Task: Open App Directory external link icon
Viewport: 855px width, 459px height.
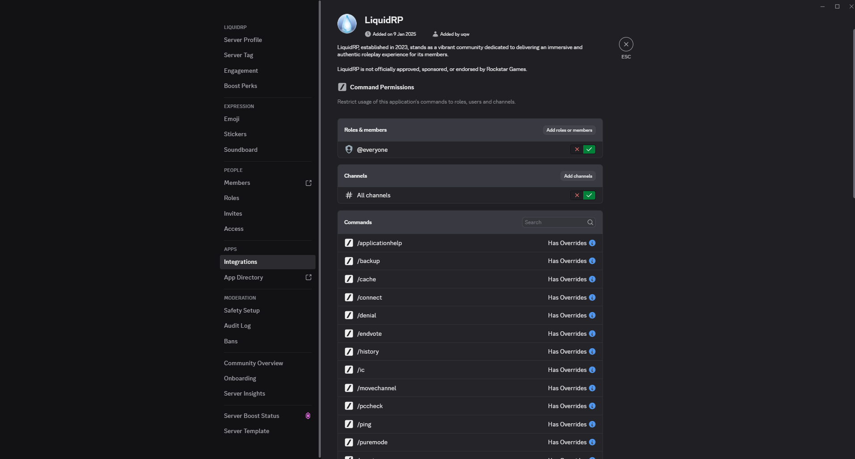Action: [x=308, y=278]
